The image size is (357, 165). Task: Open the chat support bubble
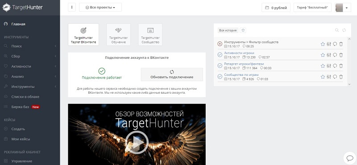pyautogui.click(x=349, y=158)
